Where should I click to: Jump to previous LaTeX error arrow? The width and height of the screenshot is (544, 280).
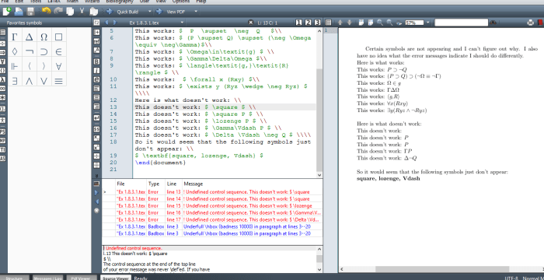point(97,201)
